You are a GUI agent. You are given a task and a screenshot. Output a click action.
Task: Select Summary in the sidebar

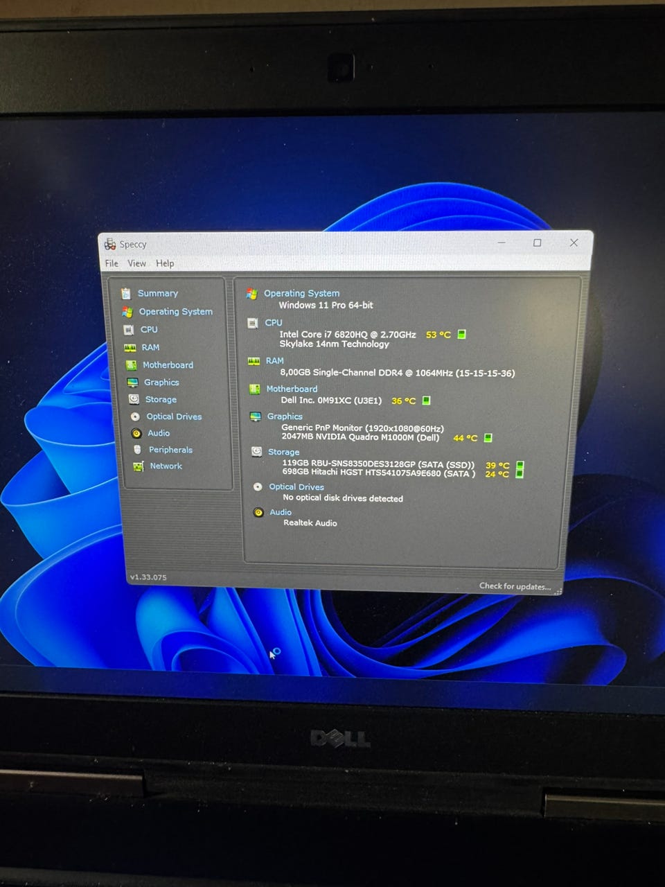tap(158, 293)
